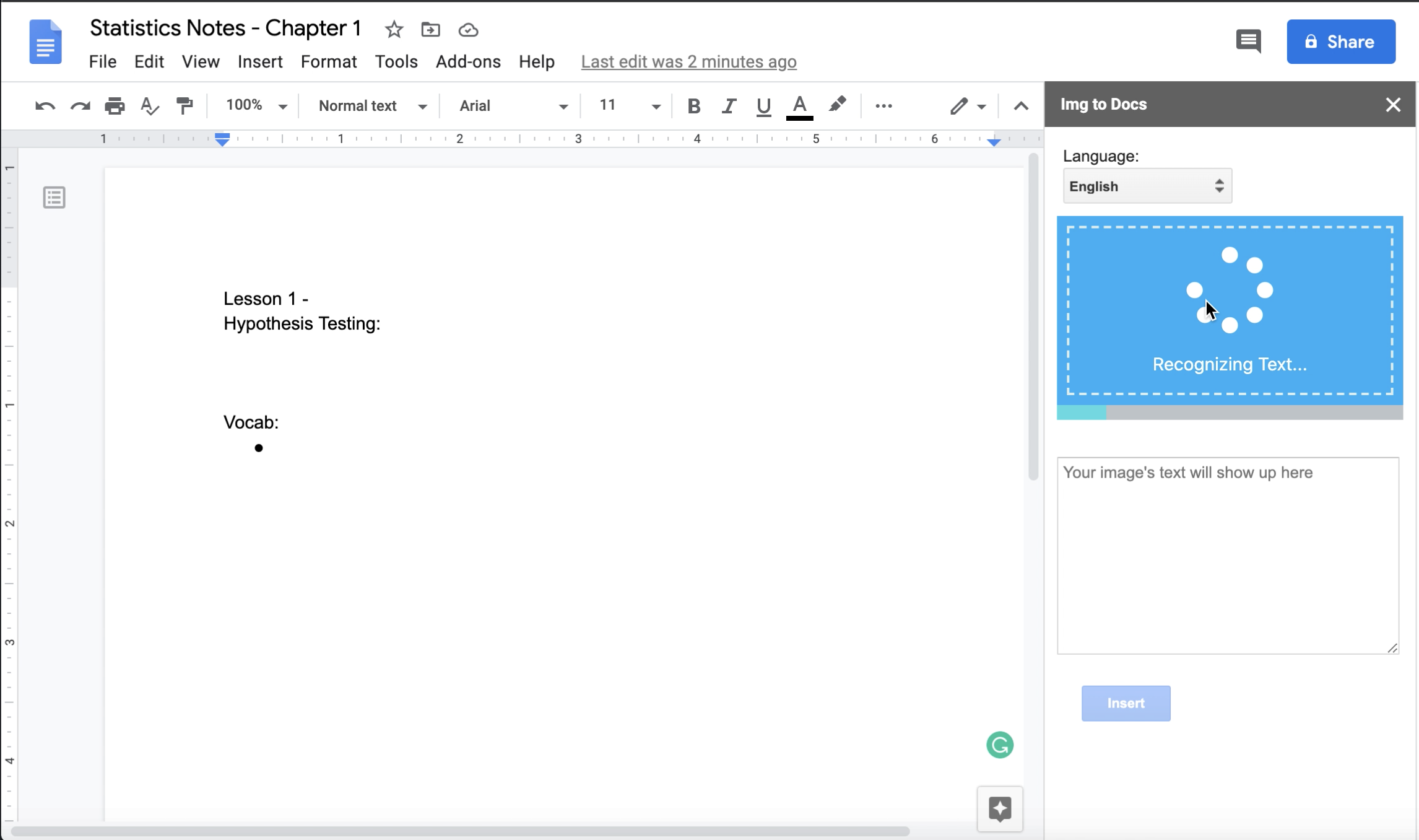This screenshot has width=1419, height=840.
Task: Expand the font name Arial dropdown
Action: pyautogui.click(x=563, y=106)
